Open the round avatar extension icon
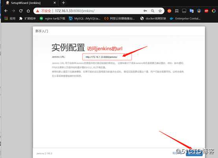This screenshot has width=218, height=158. pyautogui.click(x=199, y=11)
